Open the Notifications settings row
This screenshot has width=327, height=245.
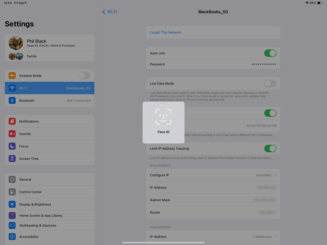pyautogui.click(x=49, y=121)
